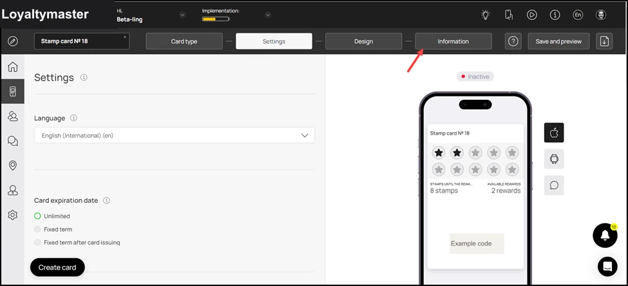Viewport: 628px width, 286px height.
Task: Open the Customers sidebar icon
Action: click(x=13, y=116)
